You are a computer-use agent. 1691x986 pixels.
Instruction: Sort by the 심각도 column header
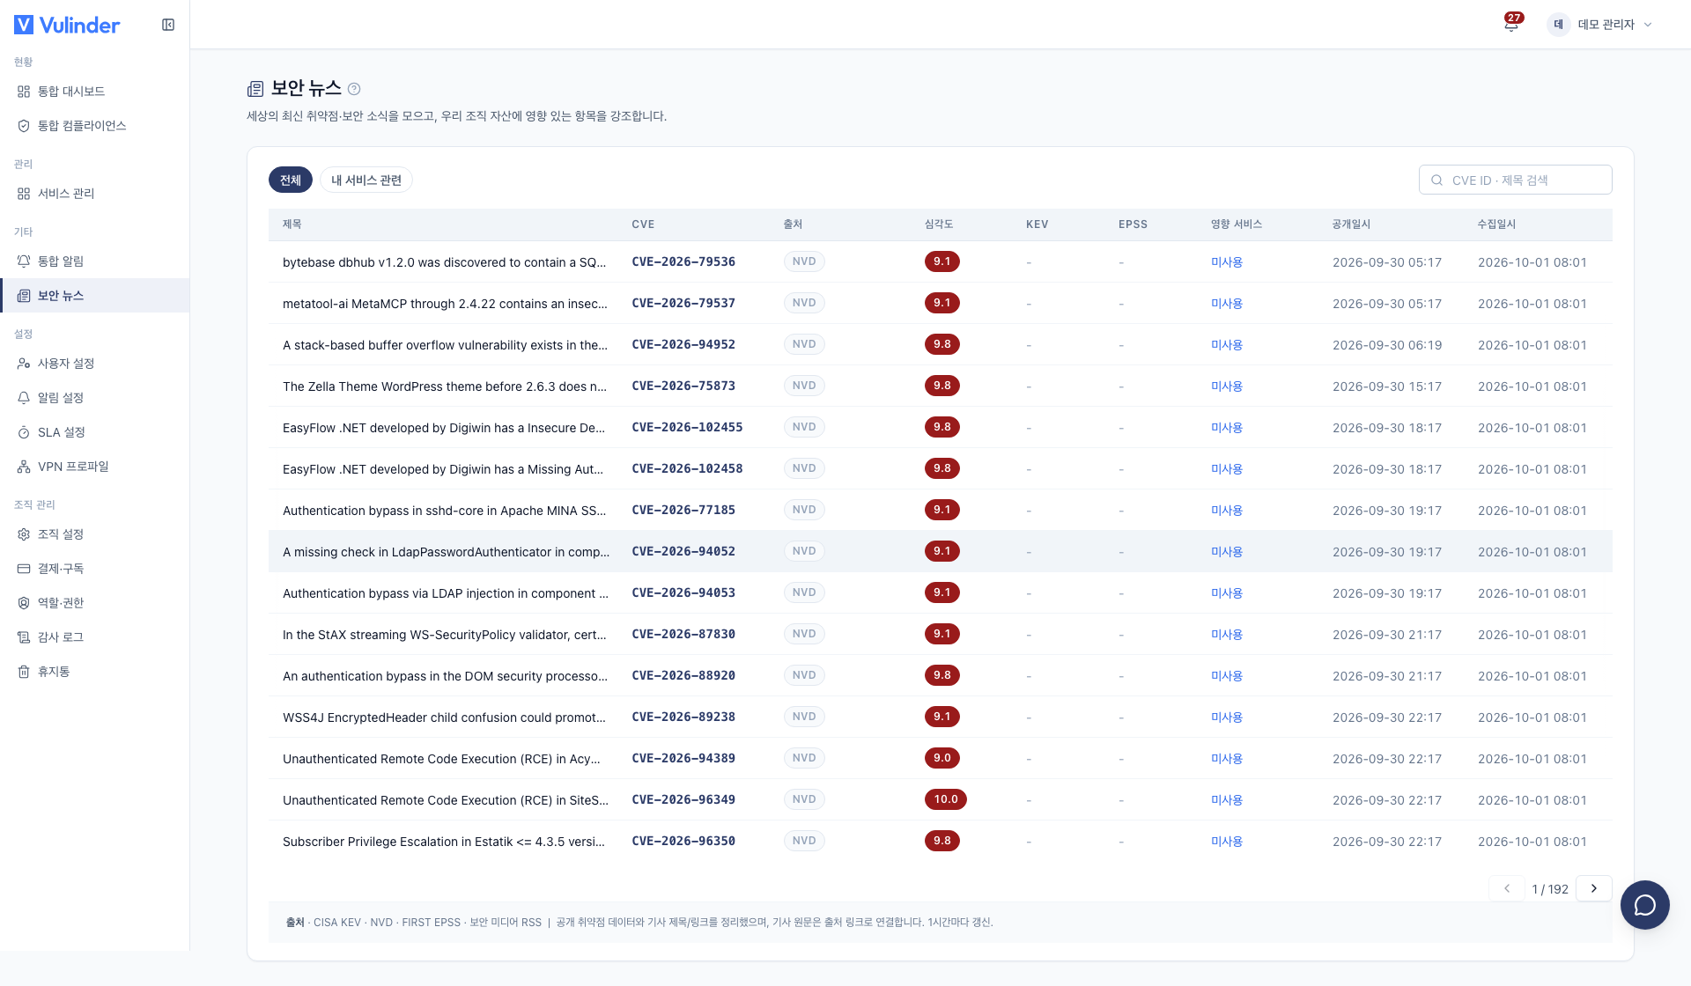pos(939,224)
